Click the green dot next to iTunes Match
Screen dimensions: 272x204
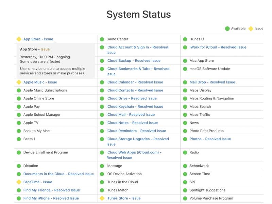102,190
